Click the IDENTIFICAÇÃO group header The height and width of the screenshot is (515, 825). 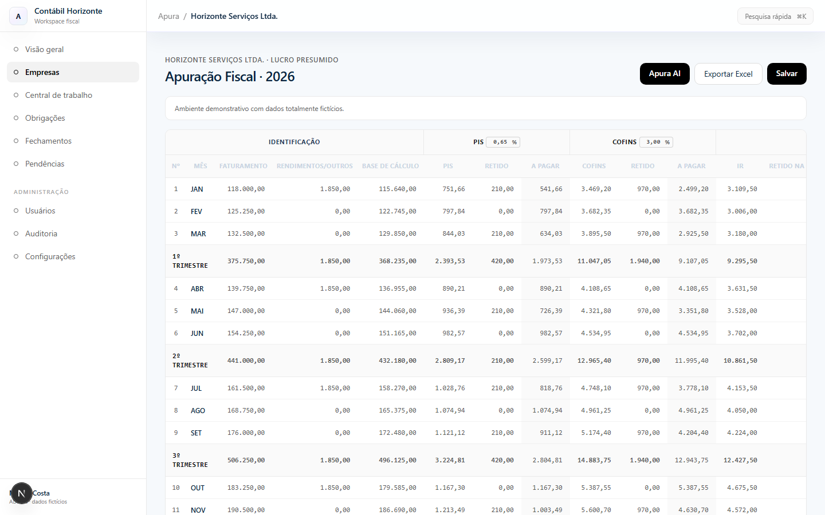pos(294,142)
